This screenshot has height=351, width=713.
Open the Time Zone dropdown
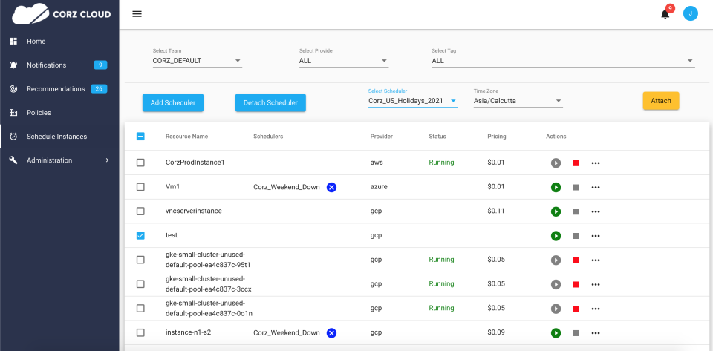518,101
